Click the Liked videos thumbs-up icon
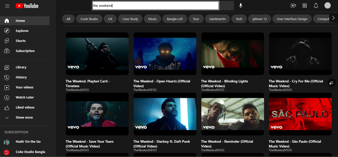The height and width of the screenshot is (157, 338). tap(7, 108)
